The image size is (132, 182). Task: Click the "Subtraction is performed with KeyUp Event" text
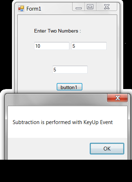tap(63, 122)
